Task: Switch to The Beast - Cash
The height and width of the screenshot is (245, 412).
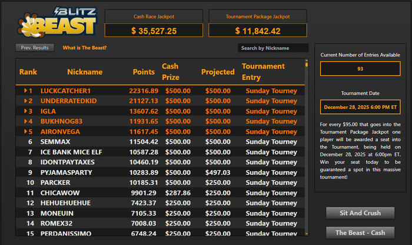Action: click(x=360, y=233)
